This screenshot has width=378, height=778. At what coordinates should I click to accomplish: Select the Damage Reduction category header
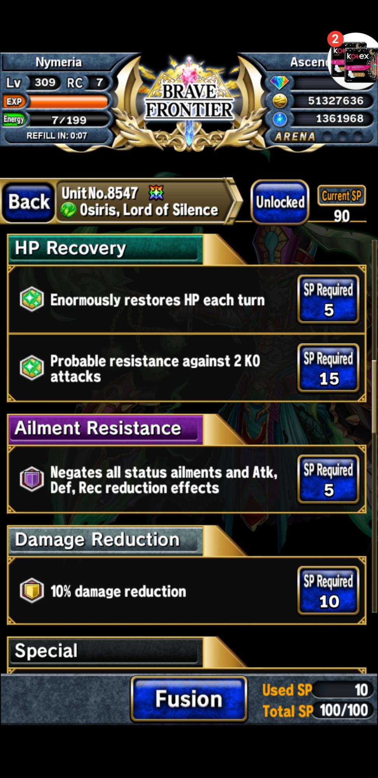point(105,540)
